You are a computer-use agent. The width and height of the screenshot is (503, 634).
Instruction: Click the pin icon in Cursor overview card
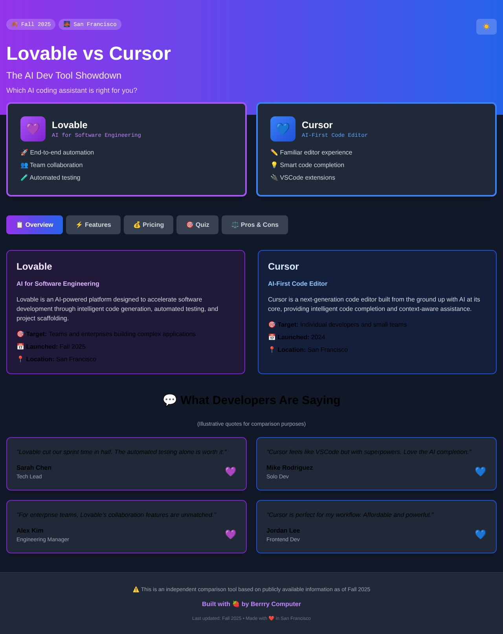click(x=272, y=350)
